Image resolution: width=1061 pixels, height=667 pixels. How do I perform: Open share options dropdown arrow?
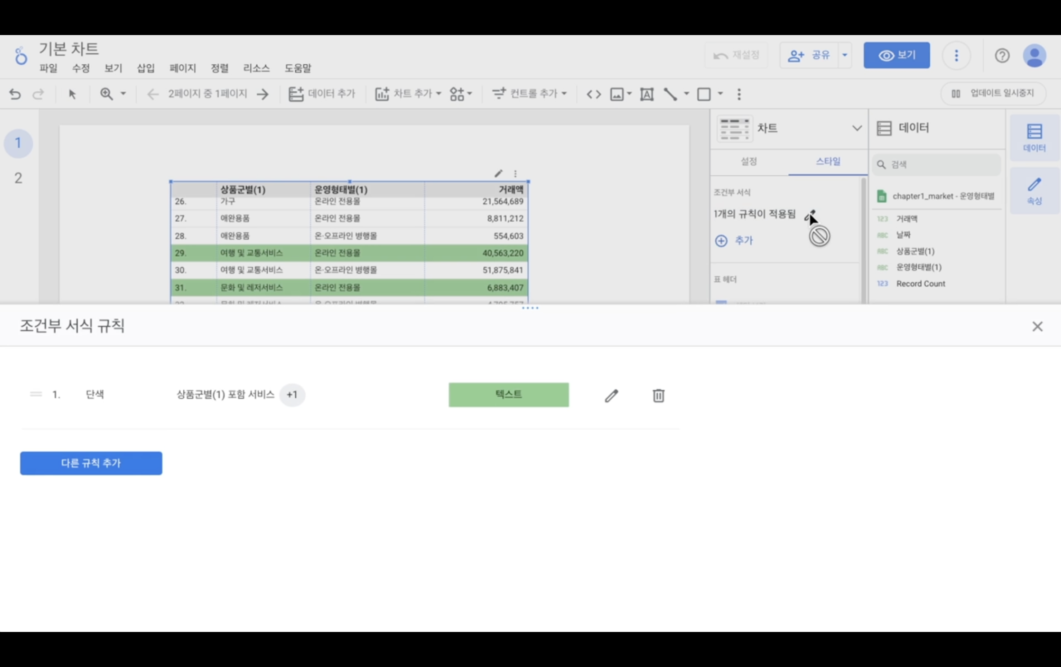(845, 55)
